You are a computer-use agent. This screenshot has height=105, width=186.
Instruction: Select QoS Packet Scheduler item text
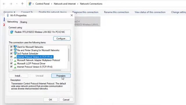click(28, 54)
